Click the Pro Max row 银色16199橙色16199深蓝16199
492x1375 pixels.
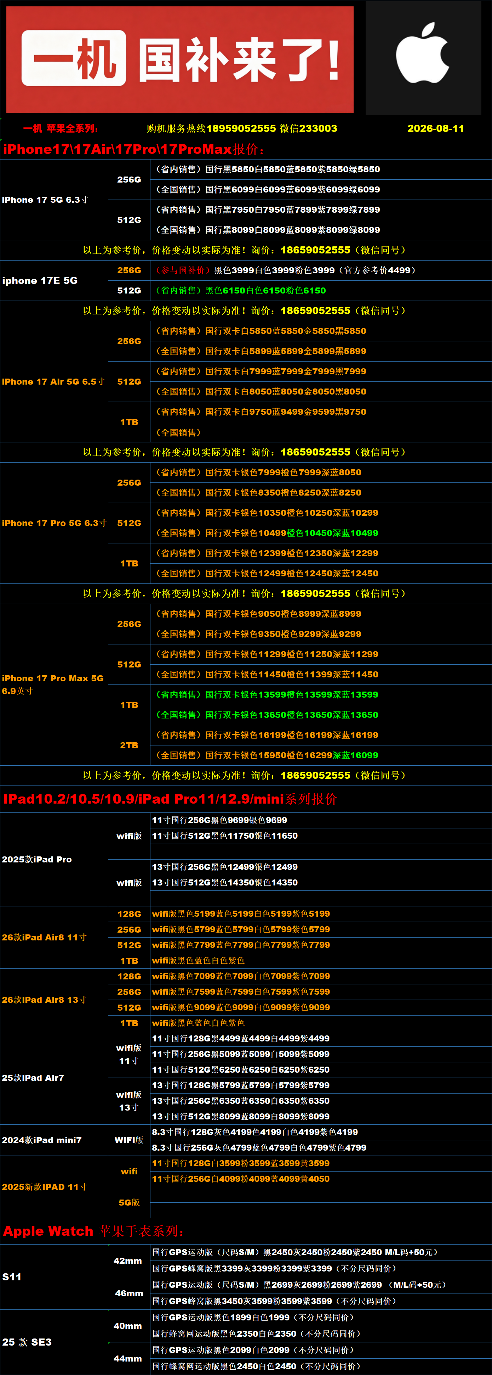[x=321, y=736]
